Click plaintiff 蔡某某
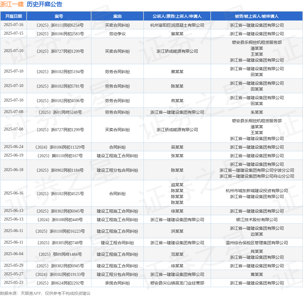 177,72
